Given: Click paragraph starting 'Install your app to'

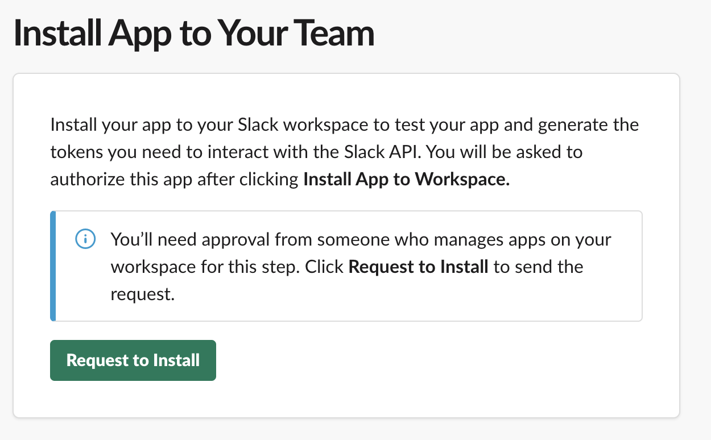Looking at the screenshot, I should click(x=345, y=152).
